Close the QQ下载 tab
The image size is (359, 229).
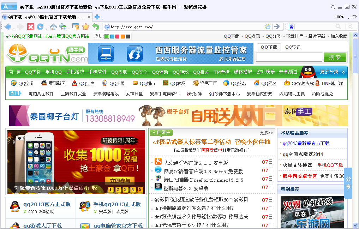click(x=89, y=17)
